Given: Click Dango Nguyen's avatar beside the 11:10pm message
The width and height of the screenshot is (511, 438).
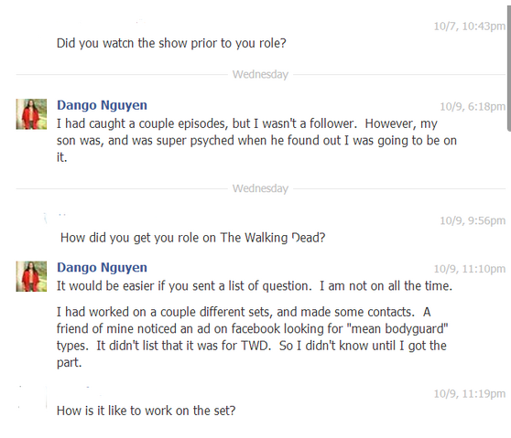Looking at the screenshot, I should coord(31,276).
